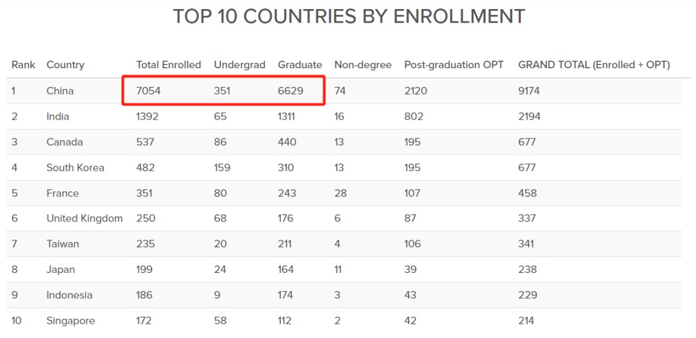Select Singapore in the country column
This screenshot has width=696, height=338.
(x=70, y=321)
